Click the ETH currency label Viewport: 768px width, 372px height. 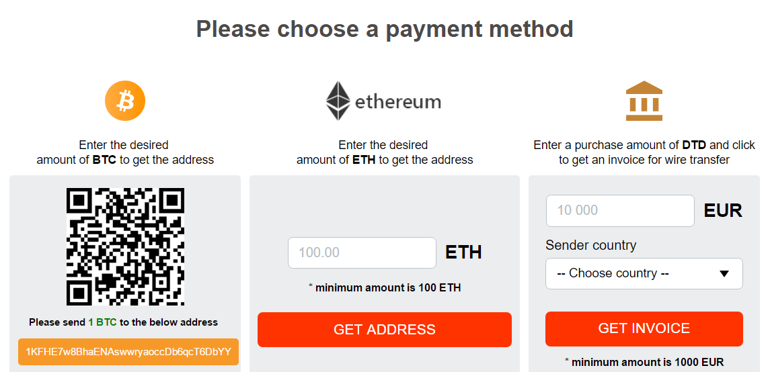[x=463, y=252]
